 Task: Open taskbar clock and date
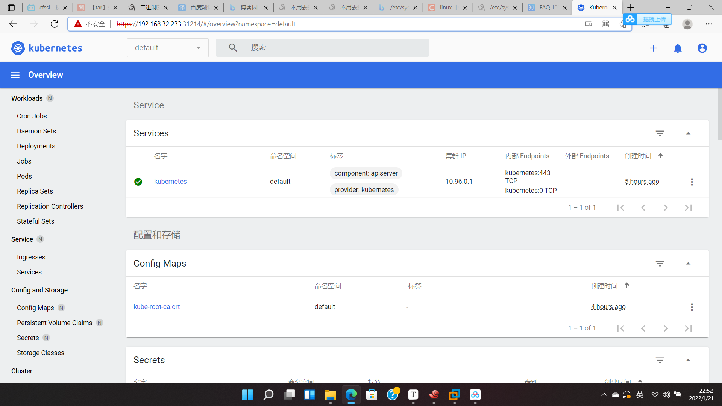(701, 395)
